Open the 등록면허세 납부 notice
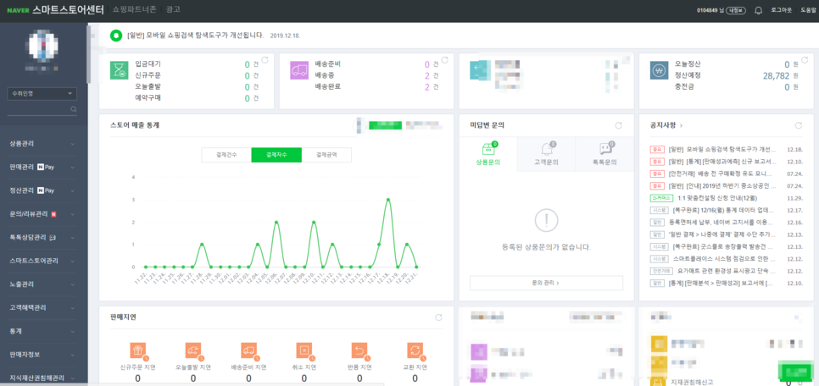The image size is (819, 386). tap(721, 223)
